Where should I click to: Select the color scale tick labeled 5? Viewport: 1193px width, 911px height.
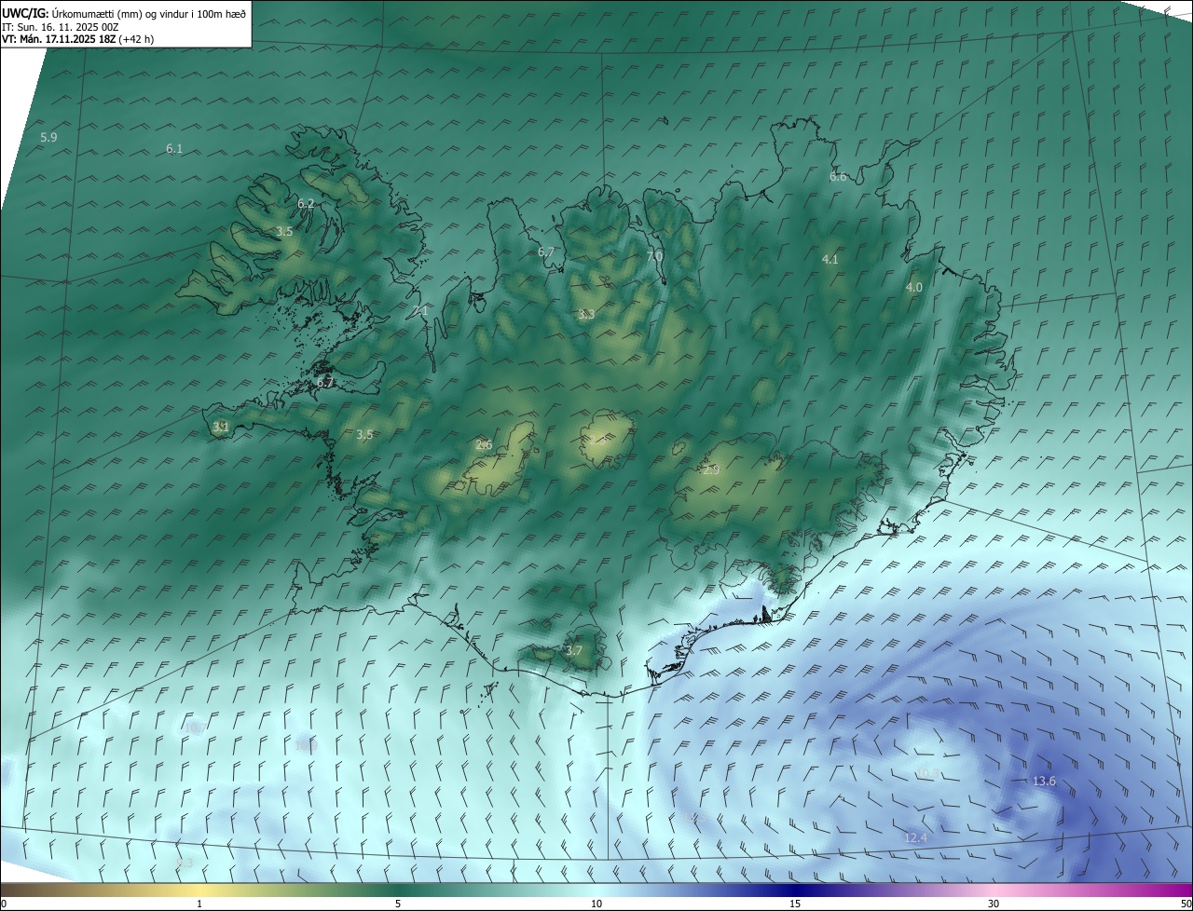(398, 904)
